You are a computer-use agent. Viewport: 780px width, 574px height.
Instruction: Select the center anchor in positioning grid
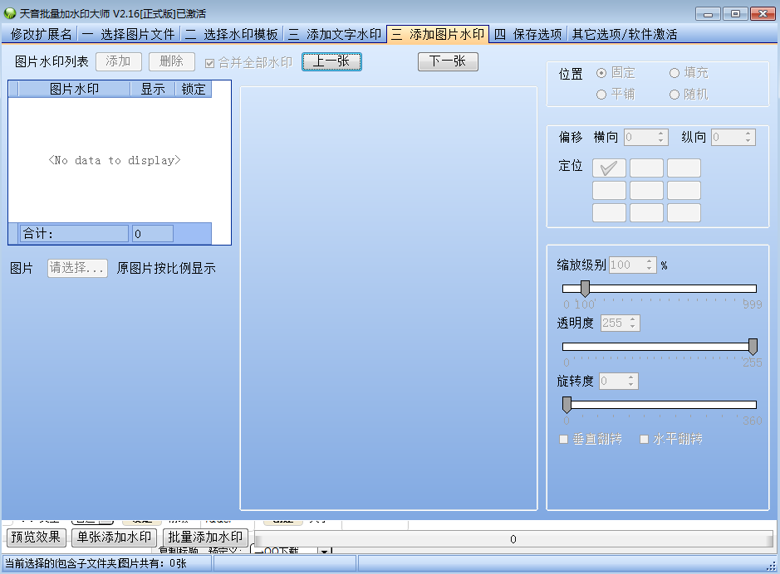(x=646, y=191)
